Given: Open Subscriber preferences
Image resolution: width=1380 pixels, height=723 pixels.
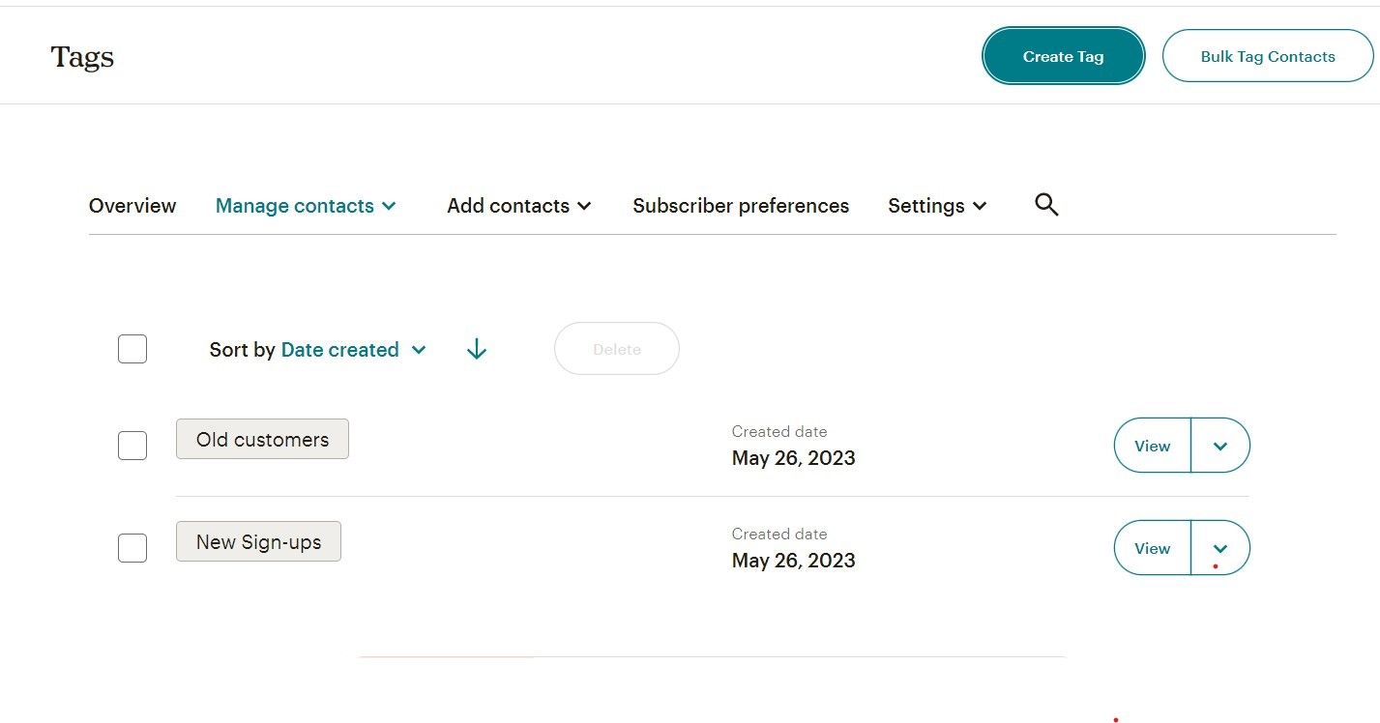Looking at the screenshot, I should point(741,206).
